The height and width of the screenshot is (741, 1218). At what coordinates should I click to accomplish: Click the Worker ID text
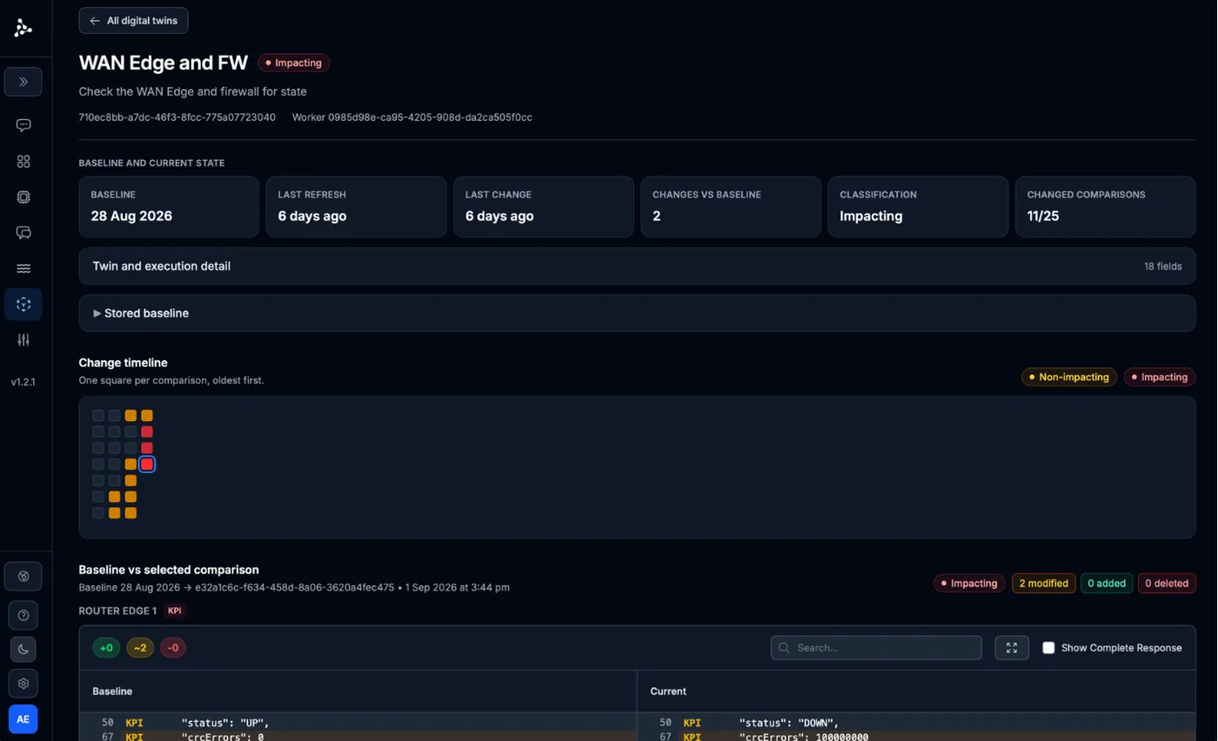coord(412,117)
